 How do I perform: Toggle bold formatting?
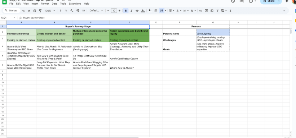point(126,11)
